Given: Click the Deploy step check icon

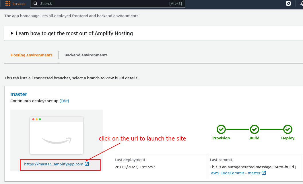Looking at the screenshot, I should 288,129.
